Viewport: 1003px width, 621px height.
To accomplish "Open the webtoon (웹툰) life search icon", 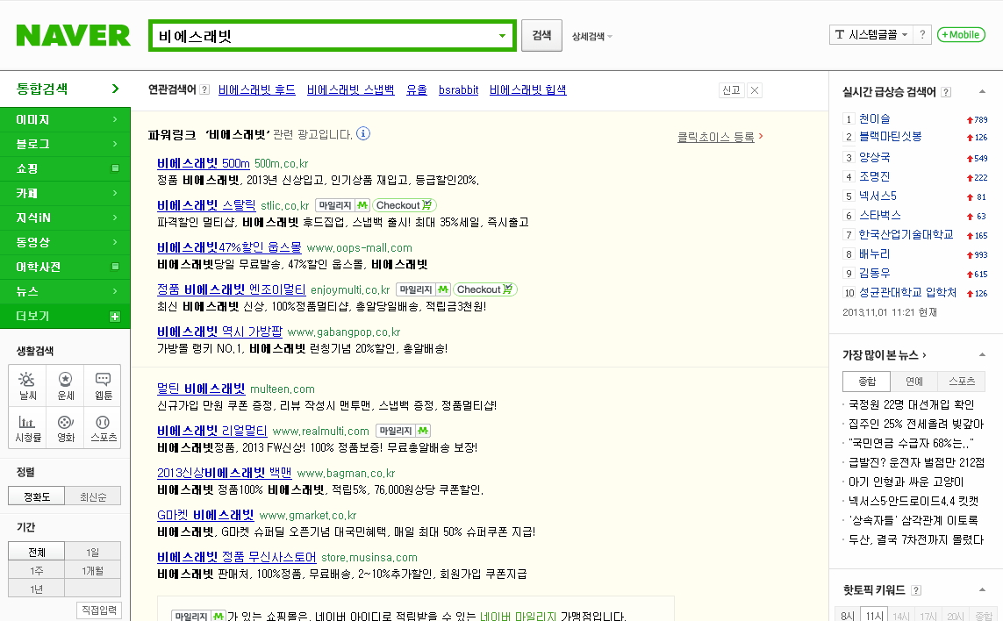I will (103, 385).
